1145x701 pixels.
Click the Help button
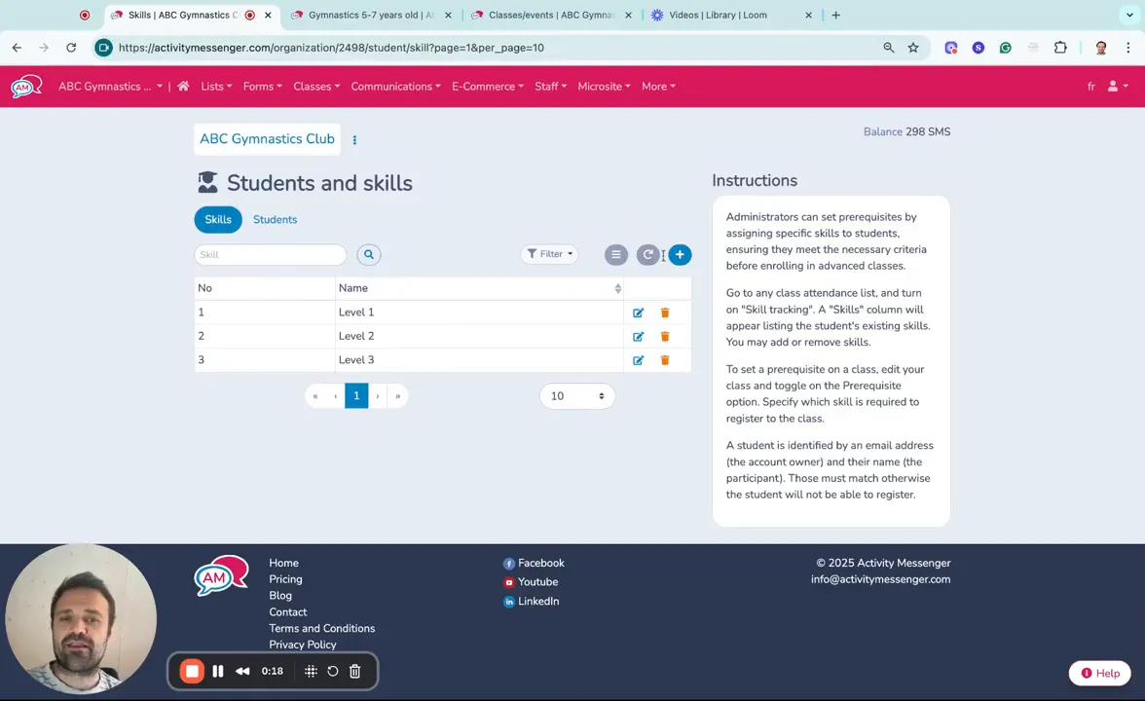tap(1099, 673)
